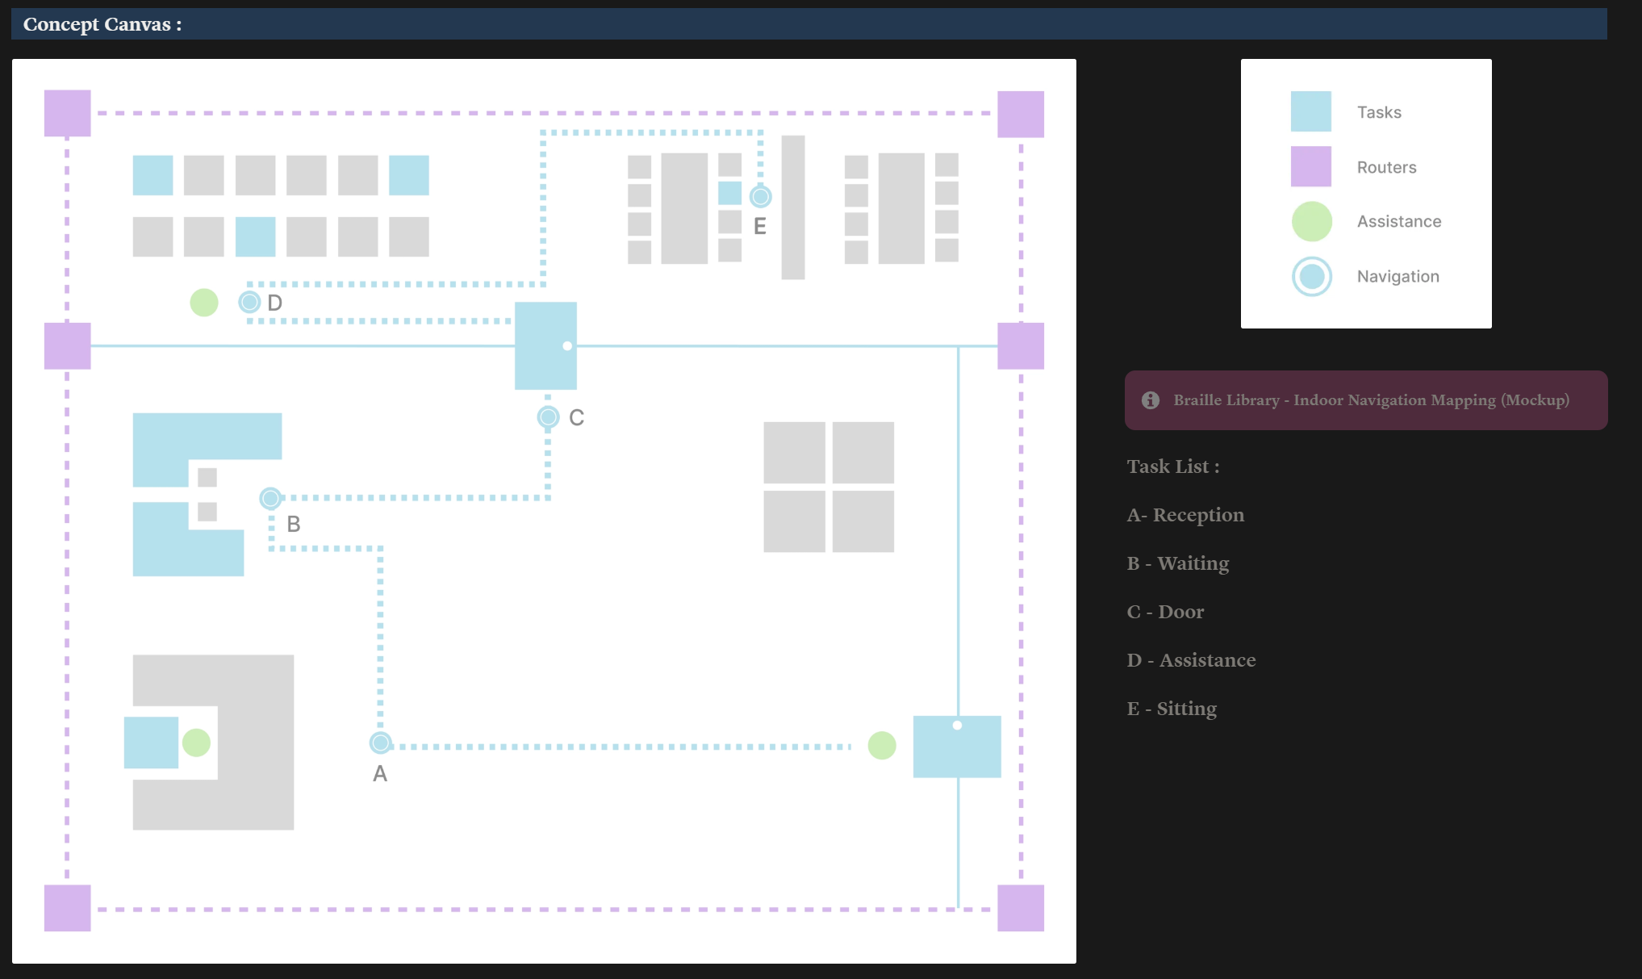Click the info icon in mockup banner

tap(1151, 400)
